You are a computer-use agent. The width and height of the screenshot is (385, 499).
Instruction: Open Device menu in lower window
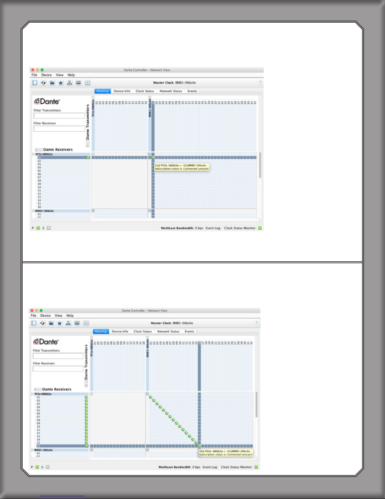point(46,315)
